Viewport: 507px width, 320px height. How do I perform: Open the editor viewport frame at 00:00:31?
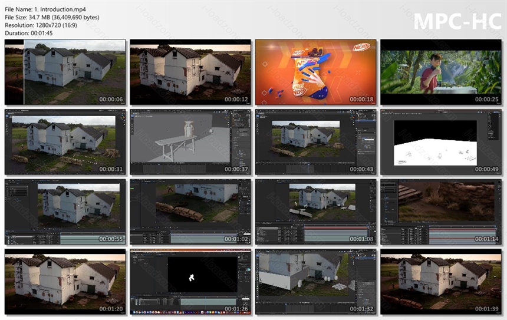65,142
